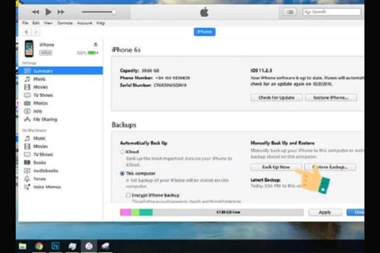This screenshot has width=380, height=253.
Task: Click the phone number value
Action: pyautogui.click(x=172, y=78)
